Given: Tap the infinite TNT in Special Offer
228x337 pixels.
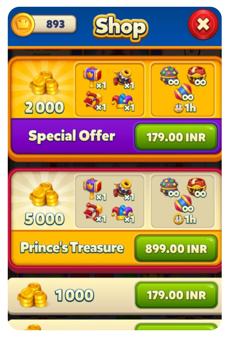Looking at the screenshot, I should (x=197, y=76).
